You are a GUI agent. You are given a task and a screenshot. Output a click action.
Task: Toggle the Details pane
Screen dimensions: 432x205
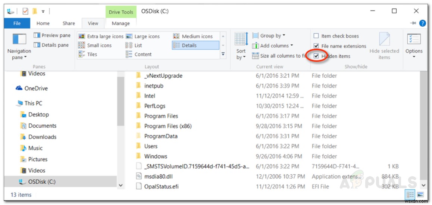[x=51, y=45]
